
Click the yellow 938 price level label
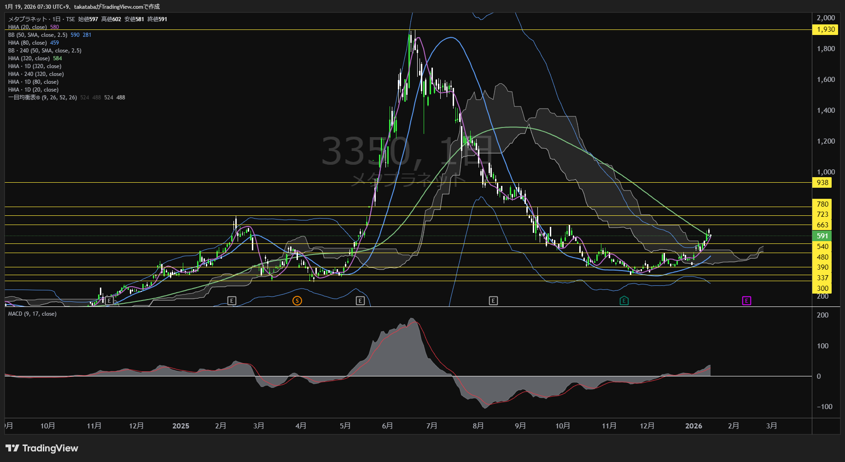coord(822,183)
